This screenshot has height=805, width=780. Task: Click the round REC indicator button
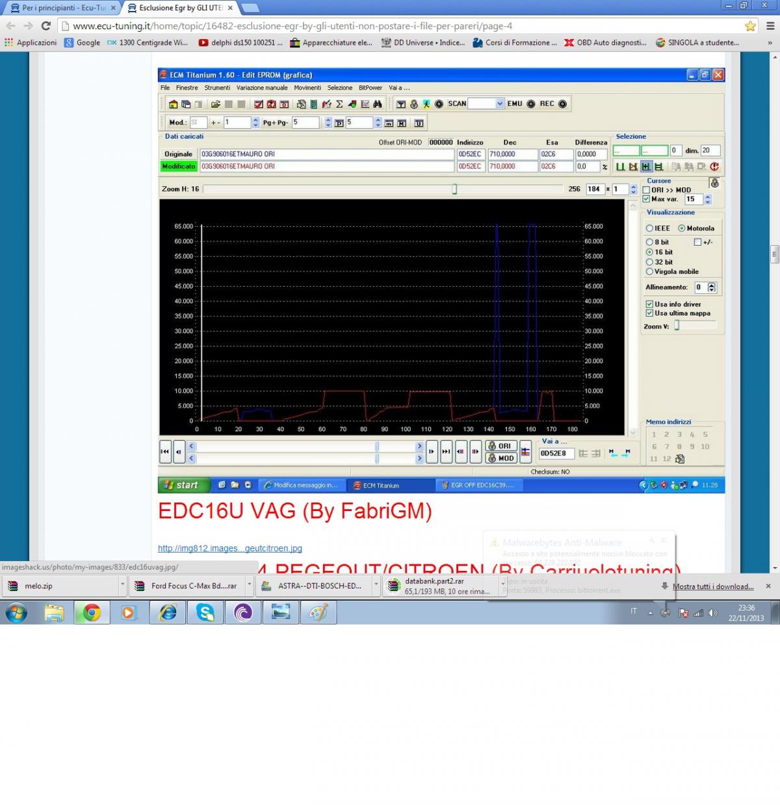[562, 104]
